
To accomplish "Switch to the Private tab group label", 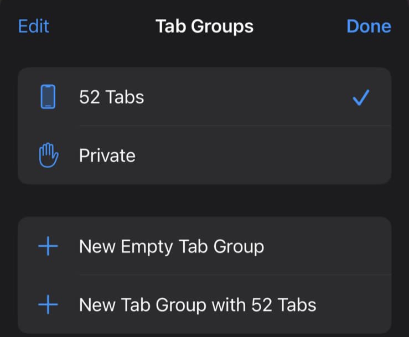I will click(107, 155).
